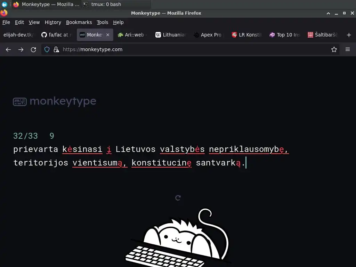Open the system launcher icon in taskbar

coord(4,4)
